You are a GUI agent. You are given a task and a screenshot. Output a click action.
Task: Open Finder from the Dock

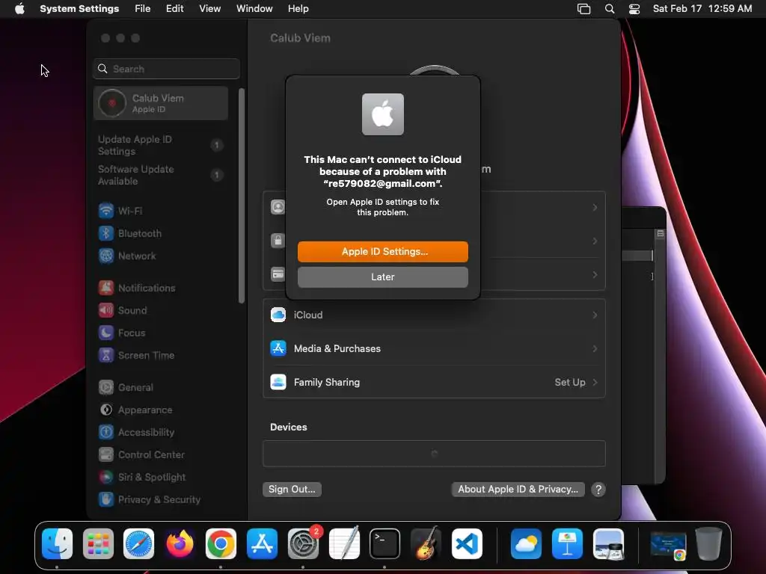coord(57,544)
